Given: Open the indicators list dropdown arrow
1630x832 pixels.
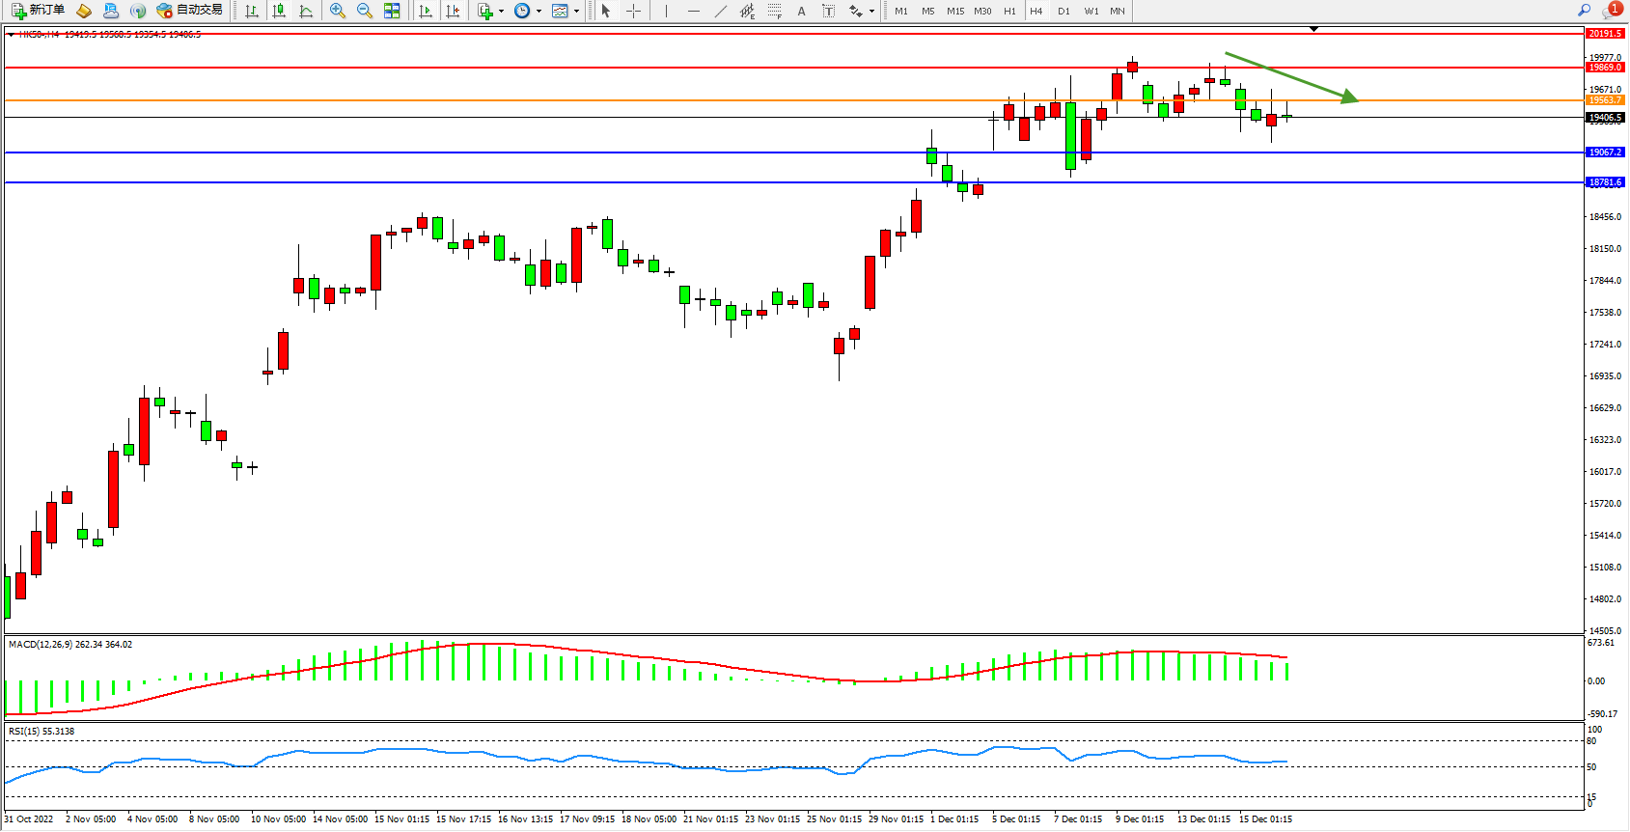Looking at the screenshot, I should (501, 12).
